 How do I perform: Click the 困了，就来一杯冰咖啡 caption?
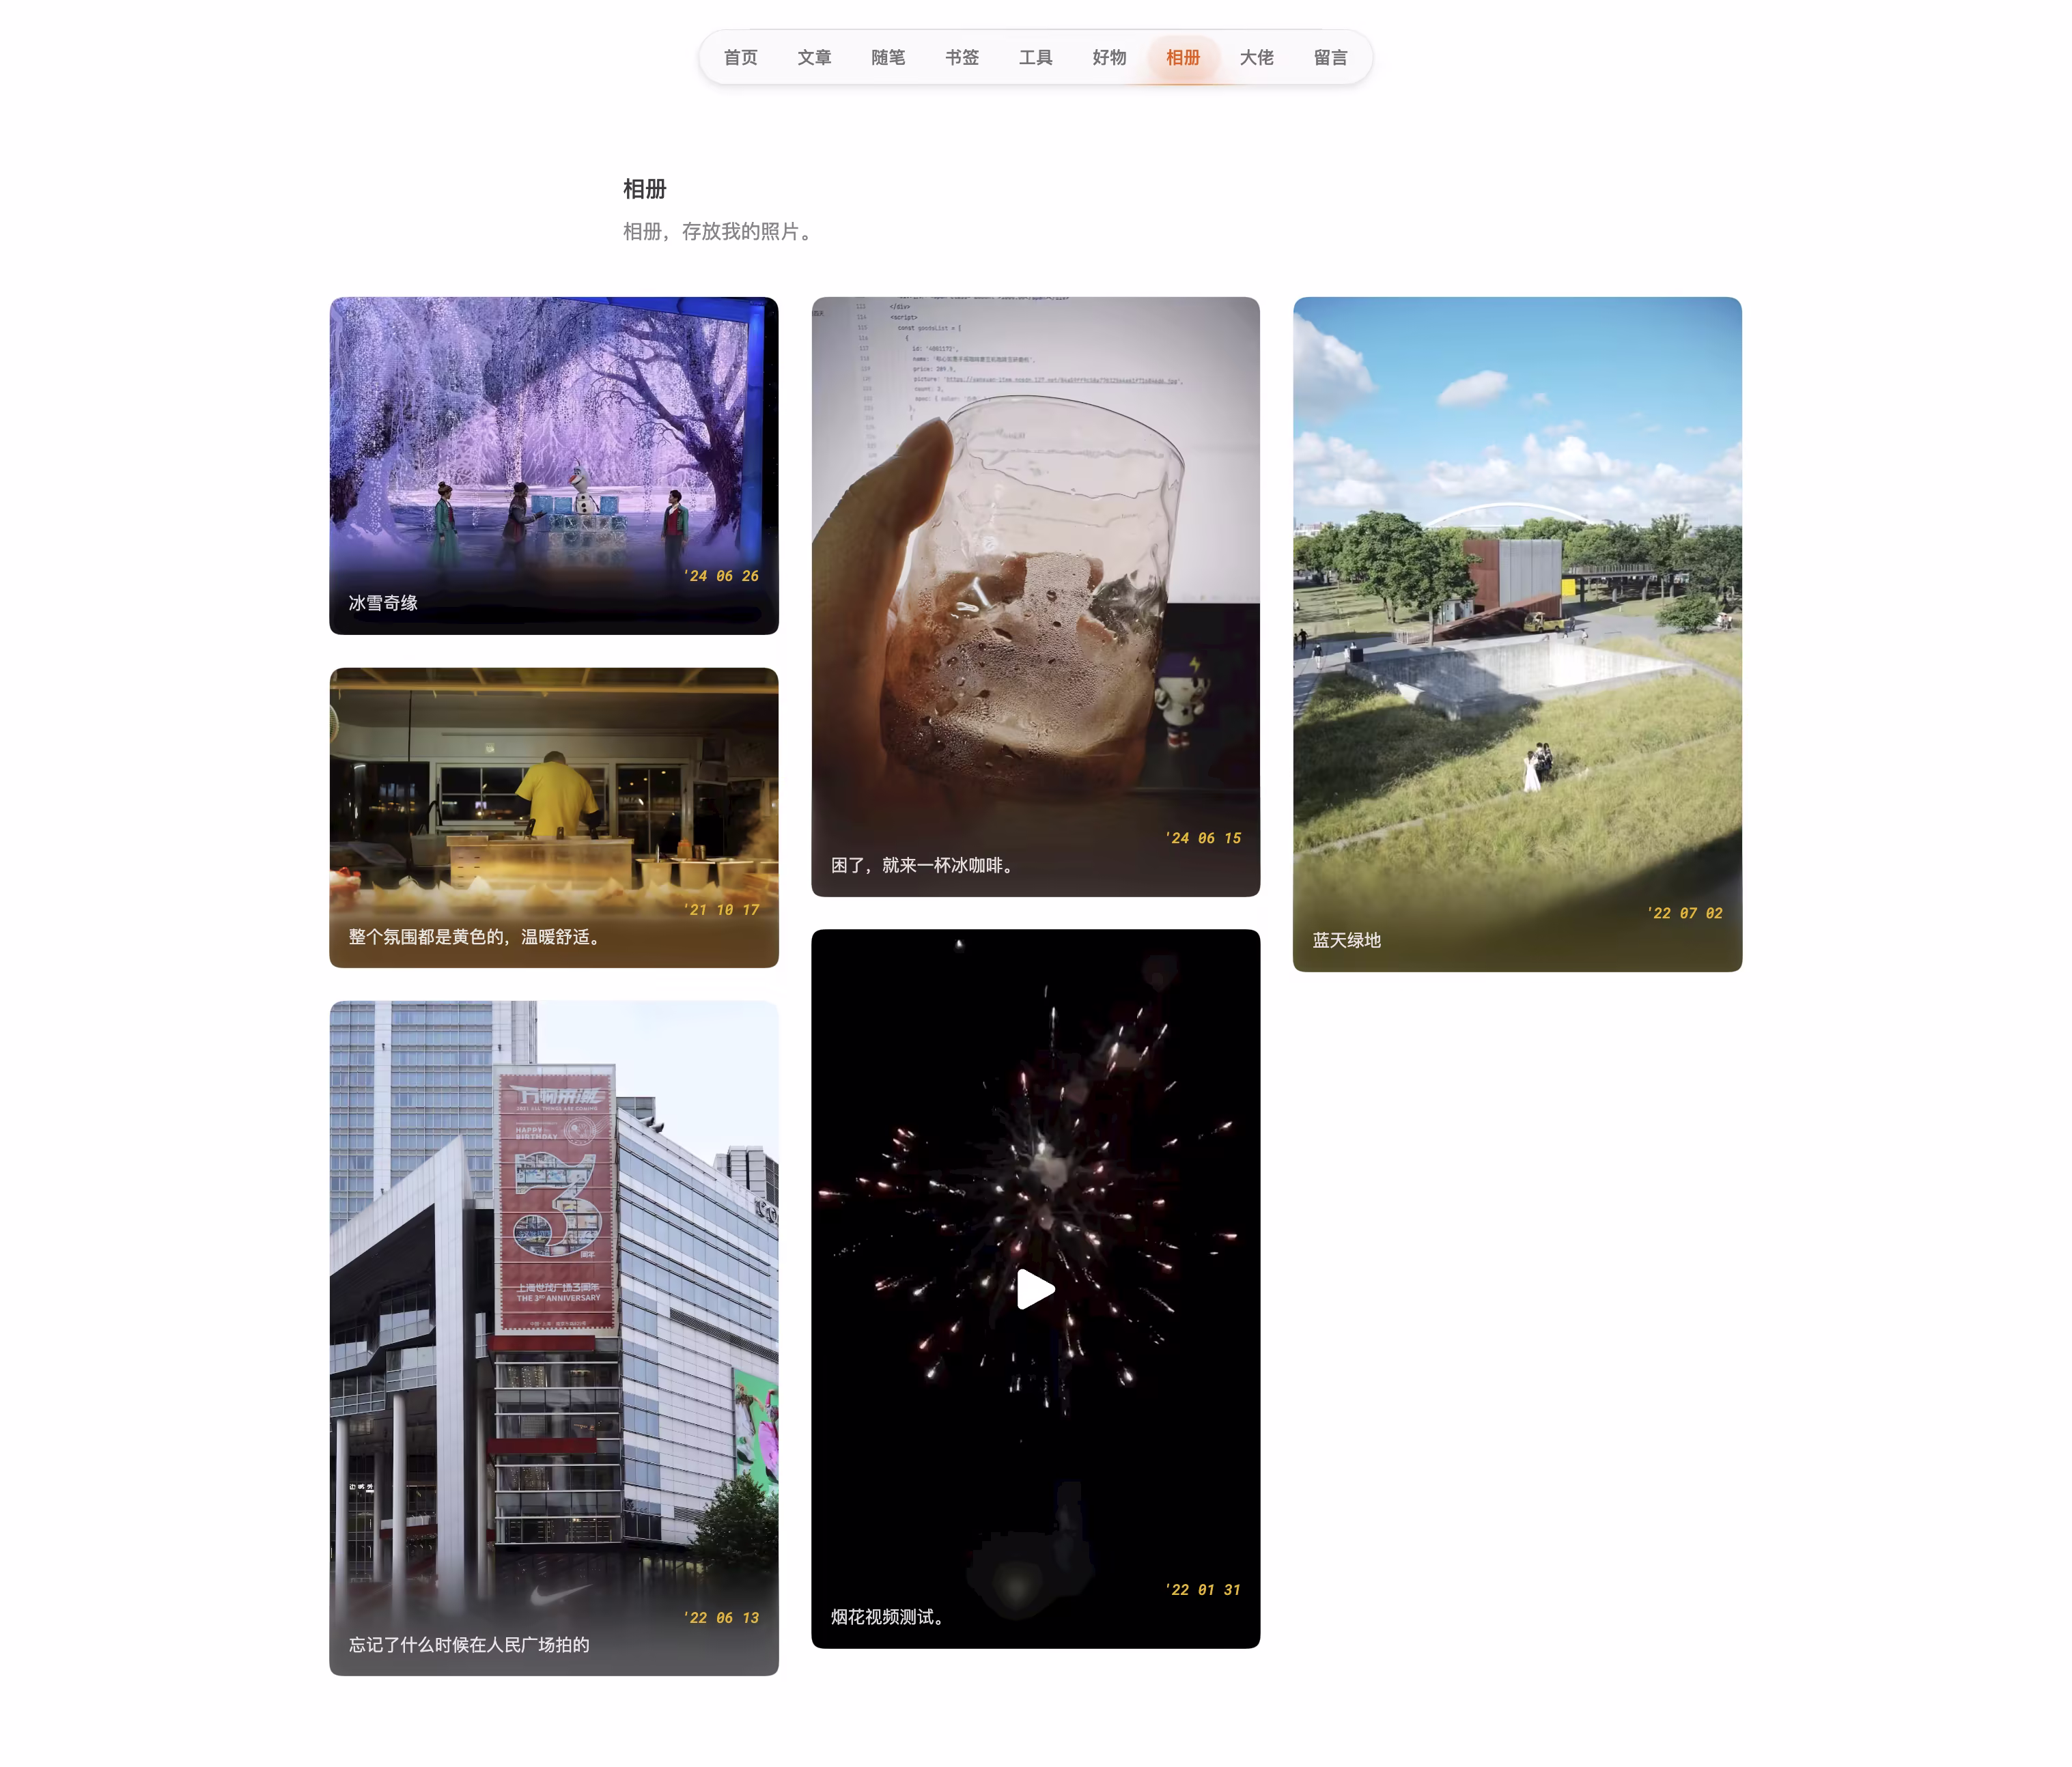[x=923, y=864]
